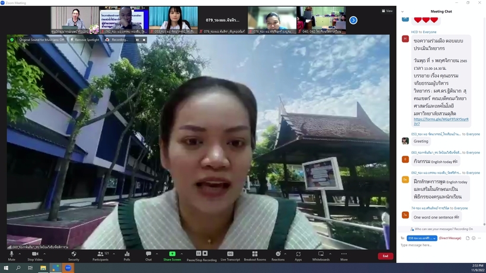Open chat more options ellipsis

tap(479, 238)
